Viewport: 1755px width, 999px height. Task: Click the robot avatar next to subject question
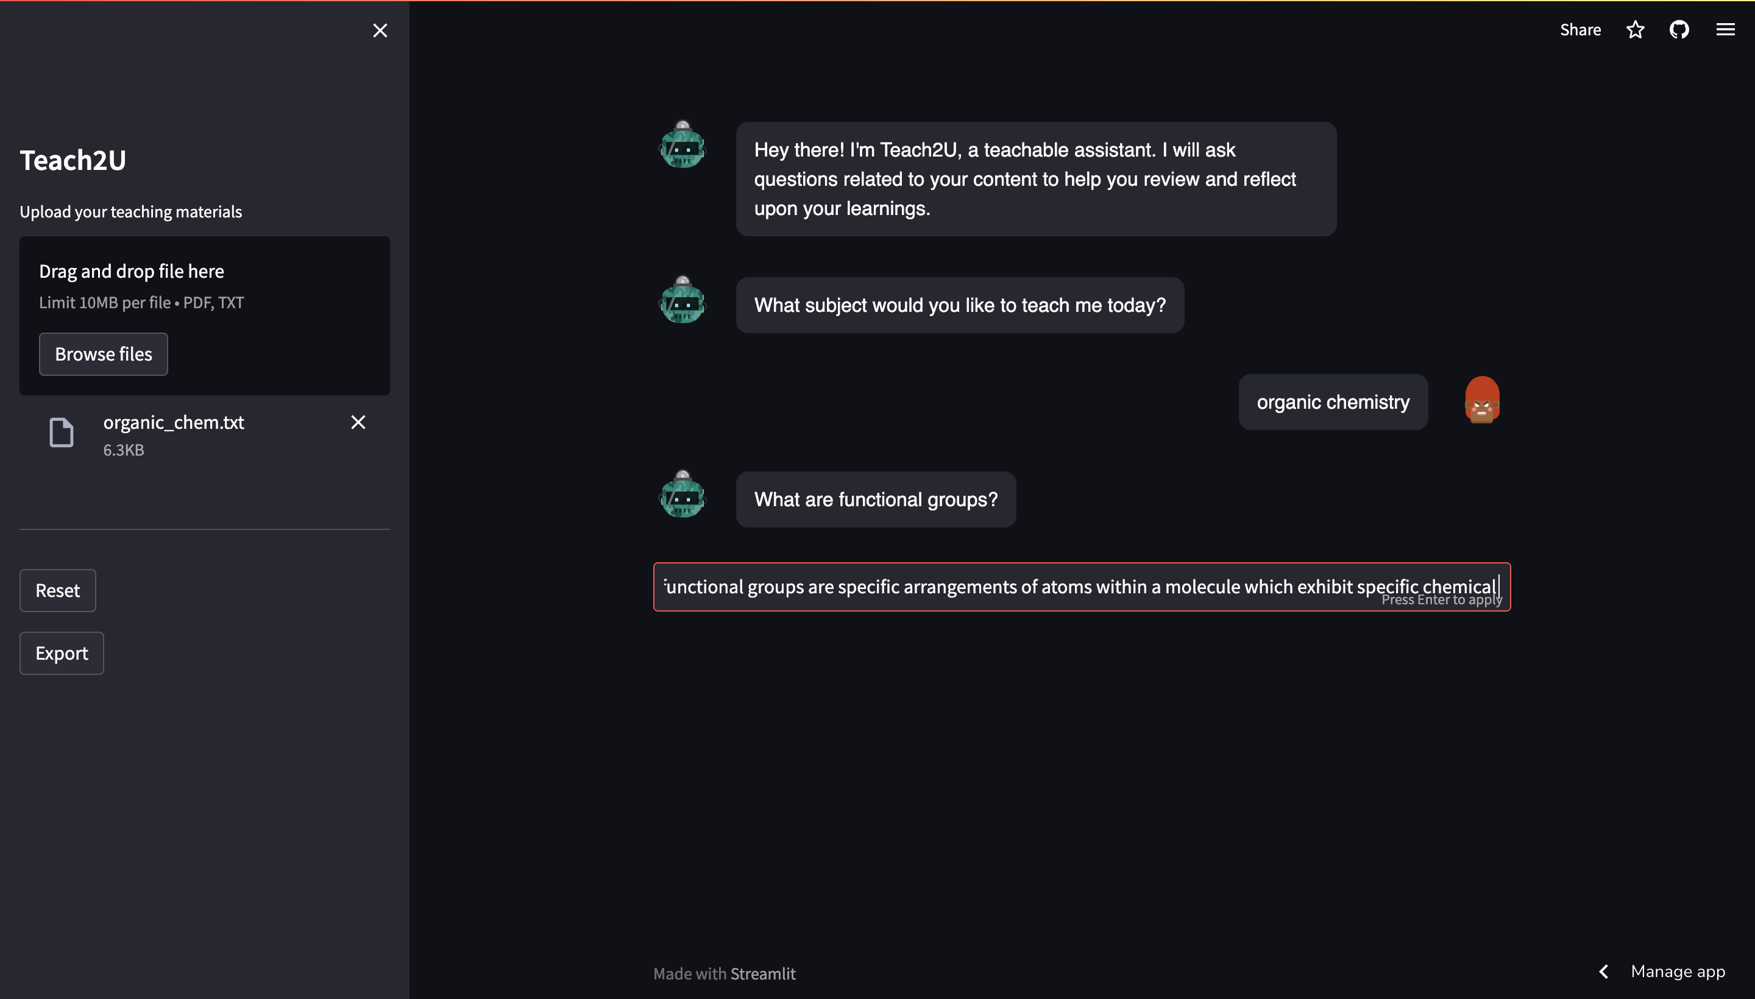[682, 300]
